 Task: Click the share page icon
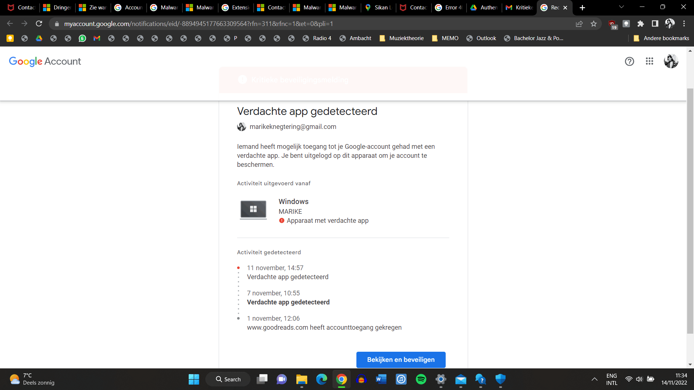pyautogui.click(x=579, y=24)
